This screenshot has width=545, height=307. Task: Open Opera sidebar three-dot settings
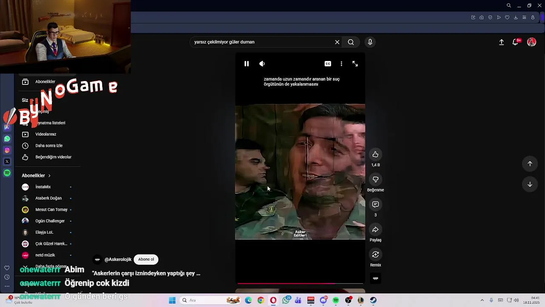[x=7, y=286]
